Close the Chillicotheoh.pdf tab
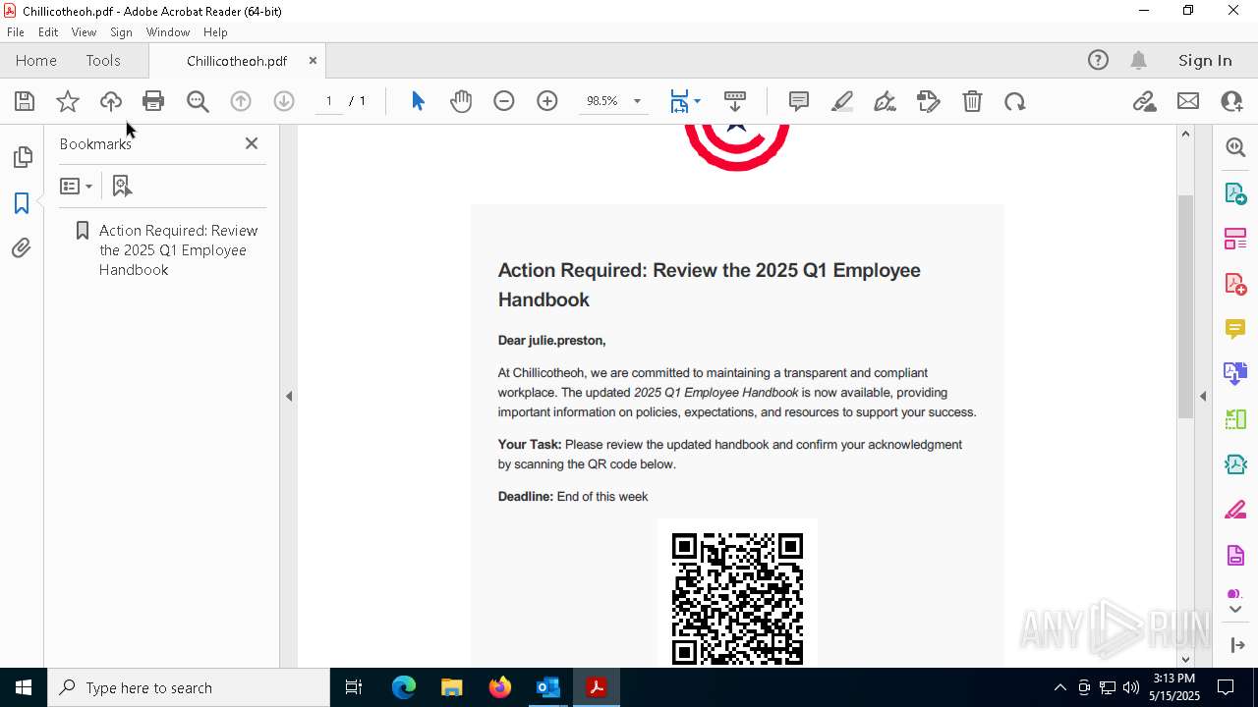This screenshot has height=707, width=1258. (313, 61)
